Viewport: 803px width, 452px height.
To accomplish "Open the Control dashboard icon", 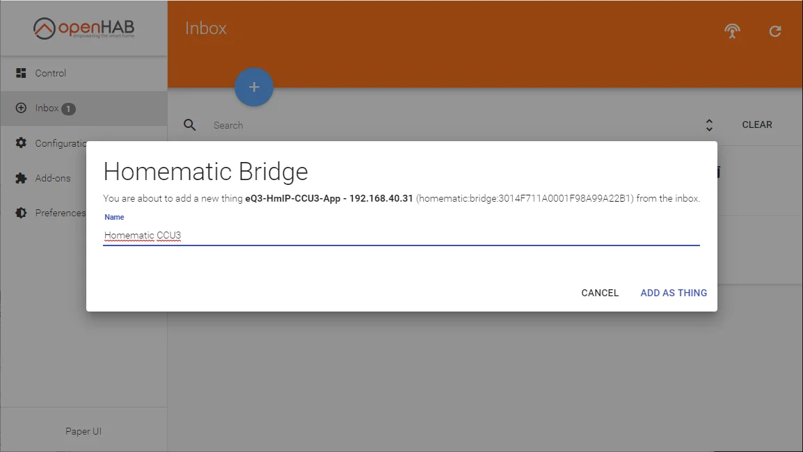I will [21, 73].
